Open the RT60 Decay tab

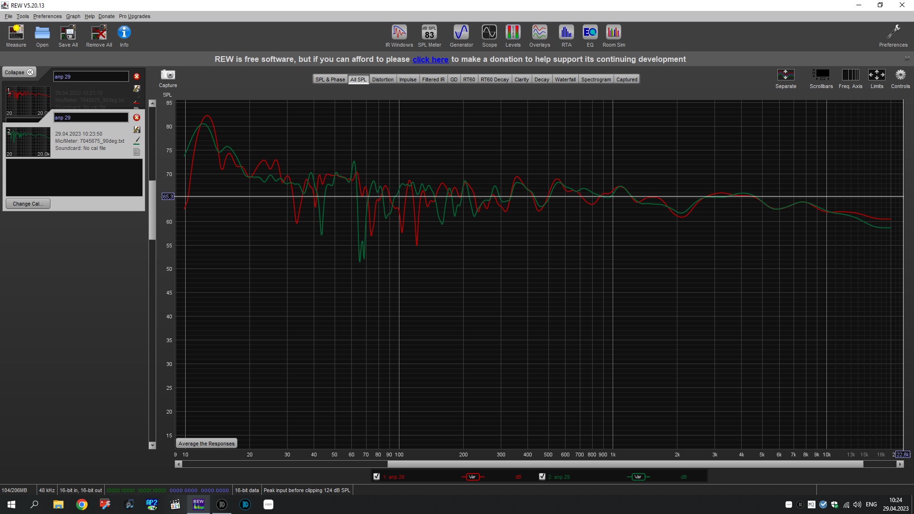[x=495, y=79]
